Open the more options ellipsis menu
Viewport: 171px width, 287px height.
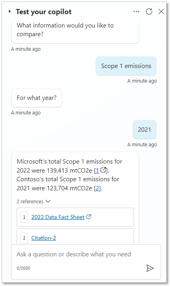pos(136,12)
